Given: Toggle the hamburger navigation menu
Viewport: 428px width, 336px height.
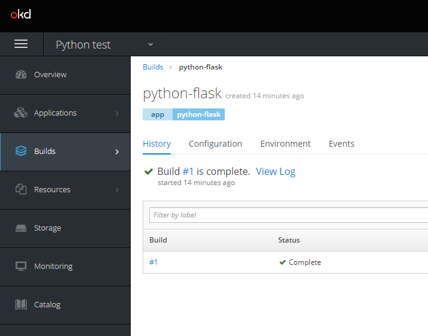Looking at the screenshot, I should click(x=21, y=44).
